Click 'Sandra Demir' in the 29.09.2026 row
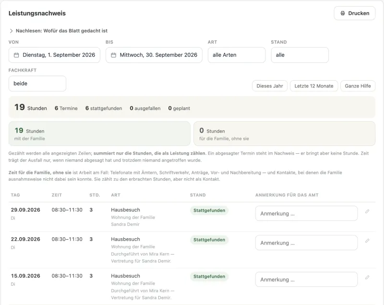The height and width of the screenshot is (305, 384). [125, 224]
